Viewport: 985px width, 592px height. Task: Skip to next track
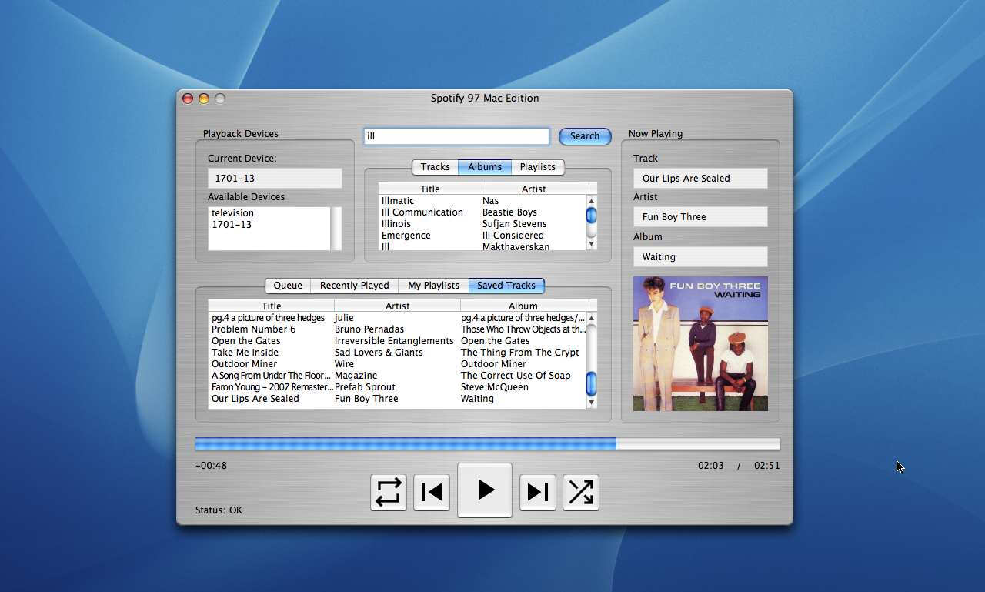tap(538, 492)
